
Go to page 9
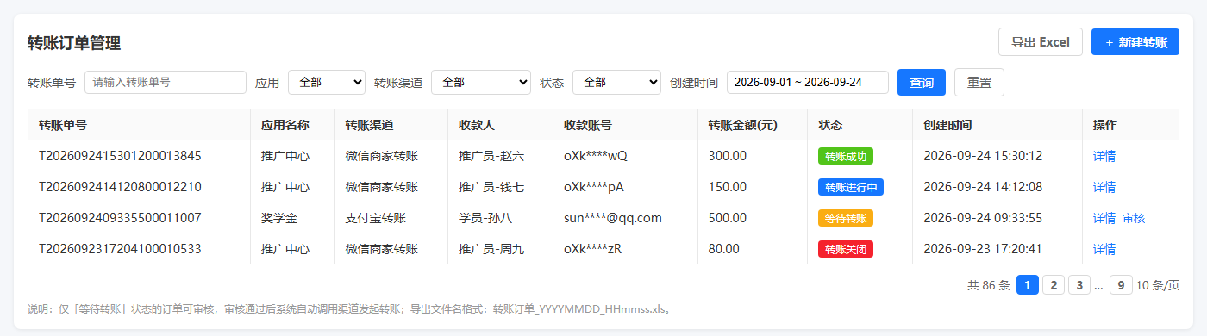(x=1121, y=285)
